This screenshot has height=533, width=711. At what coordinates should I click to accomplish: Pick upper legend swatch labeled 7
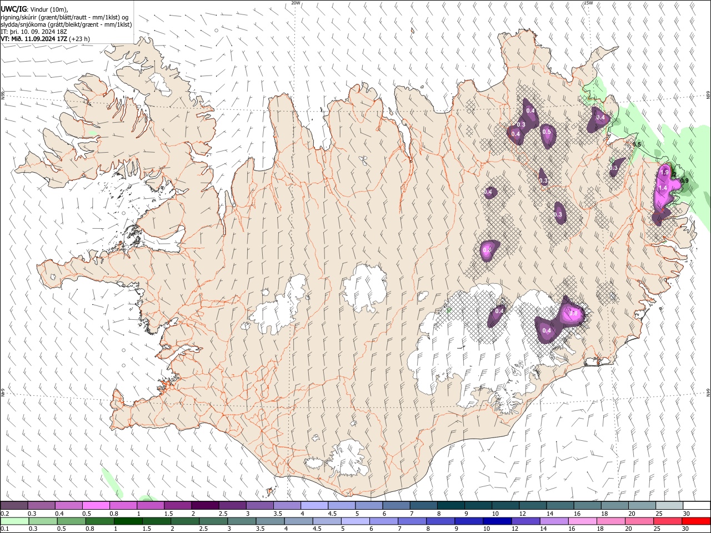pyautogui.click(x=423, y=505)
